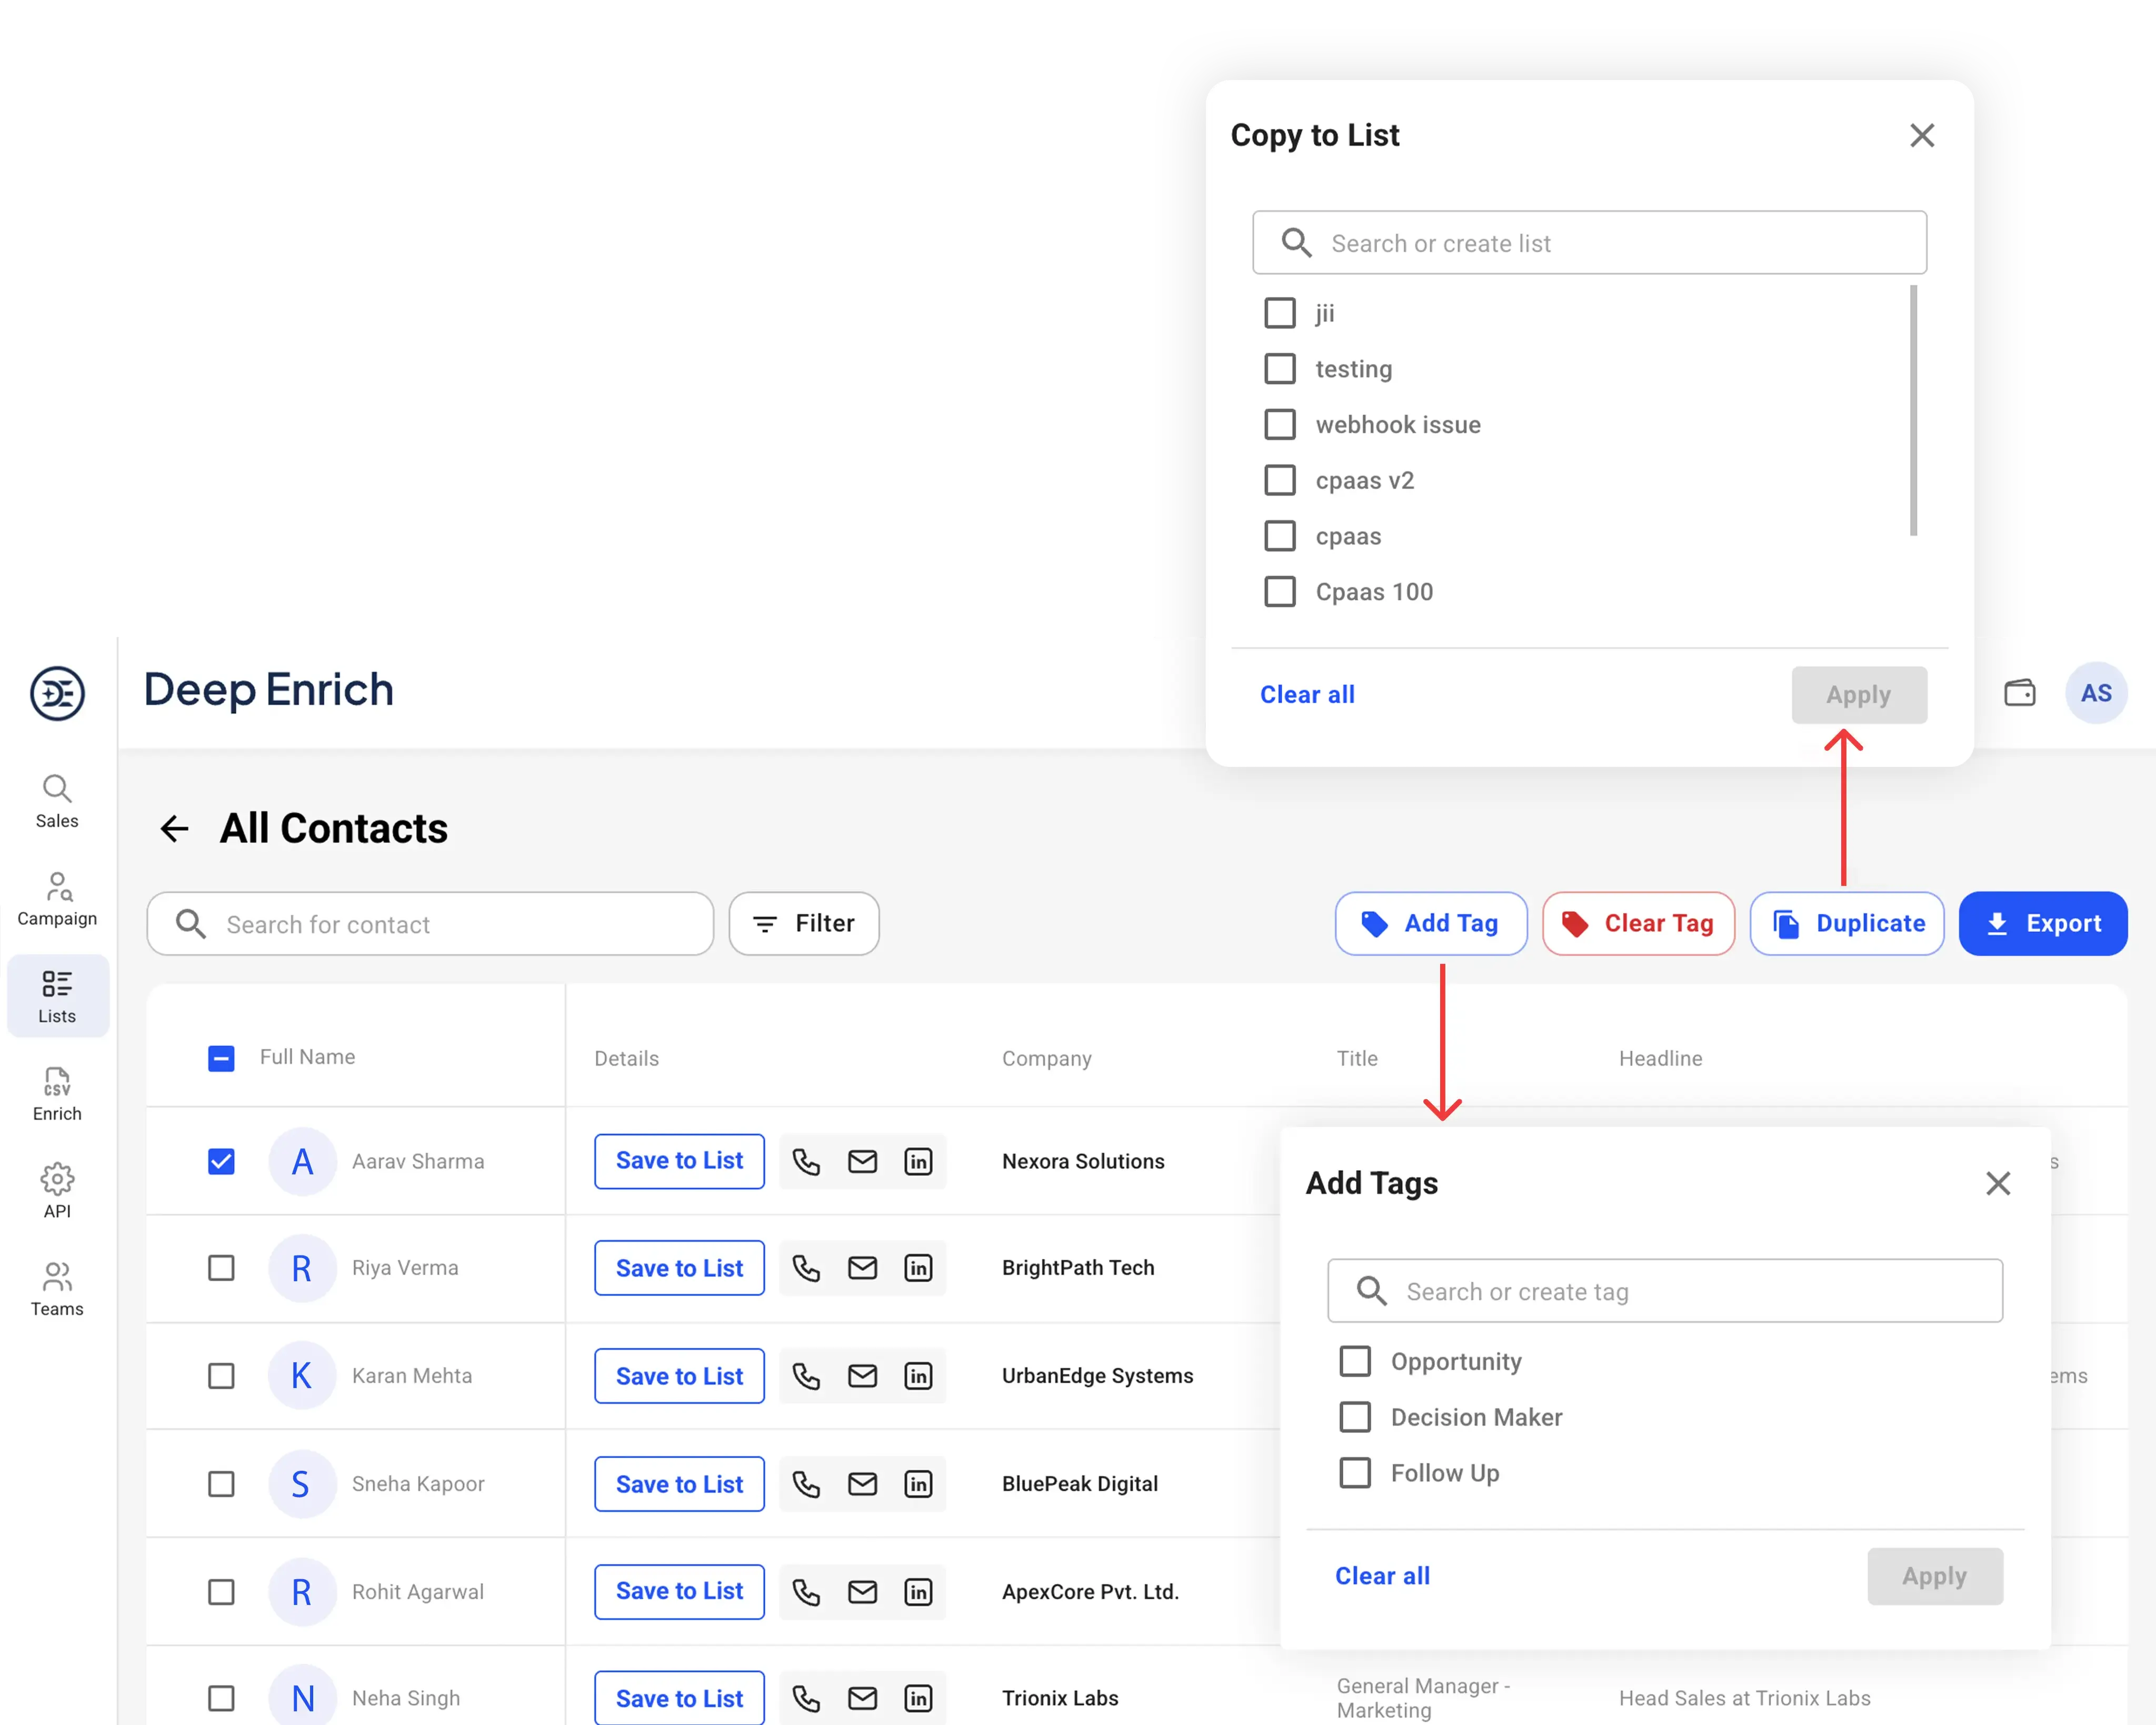The height and width of the screenshot is (1725, 2156).
Task: Click phone icon for Karan Mehta
Action: 806,1376
